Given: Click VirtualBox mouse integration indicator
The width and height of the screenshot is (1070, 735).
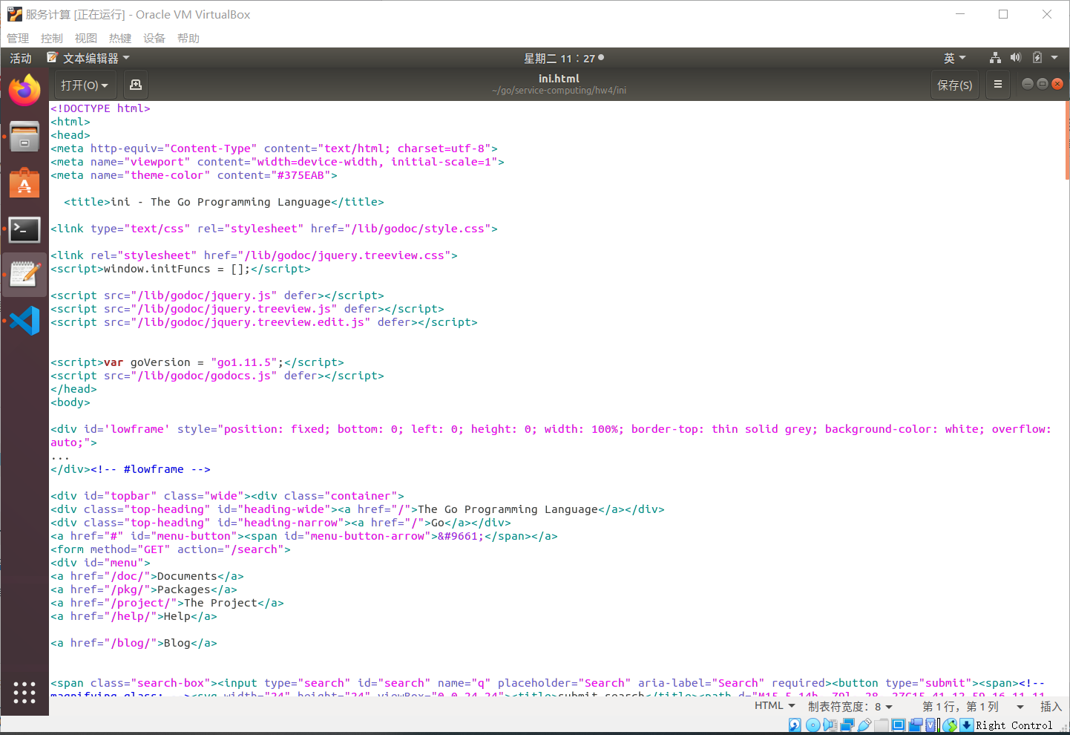Looking at the screenshot, I should click(x=949, y=725).
